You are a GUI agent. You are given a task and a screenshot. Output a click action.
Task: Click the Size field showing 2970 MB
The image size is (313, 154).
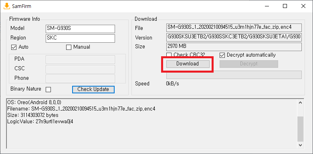pyautogui.click(x=234, y=47)
